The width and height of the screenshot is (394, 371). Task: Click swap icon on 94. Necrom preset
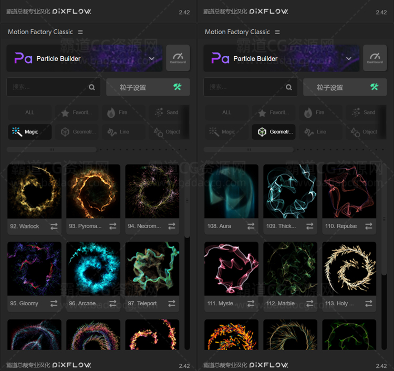click(172, 226)
